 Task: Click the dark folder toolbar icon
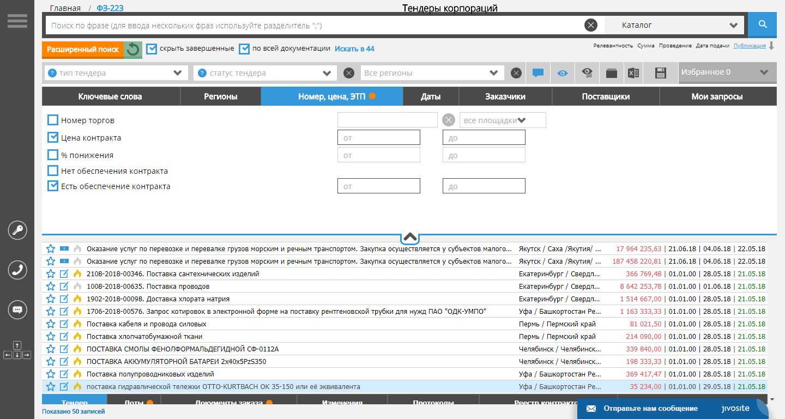pos(612,73)
